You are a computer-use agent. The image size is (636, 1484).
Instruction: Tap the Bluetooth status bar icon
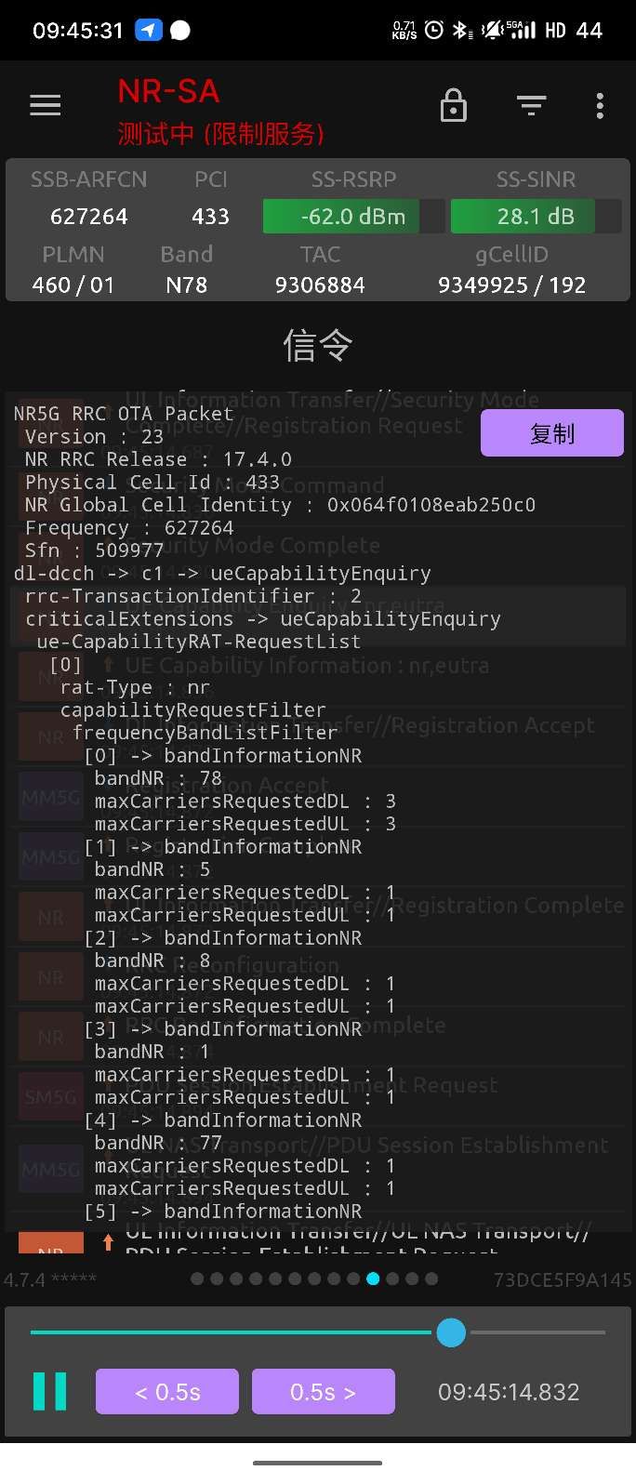point(460,30)
